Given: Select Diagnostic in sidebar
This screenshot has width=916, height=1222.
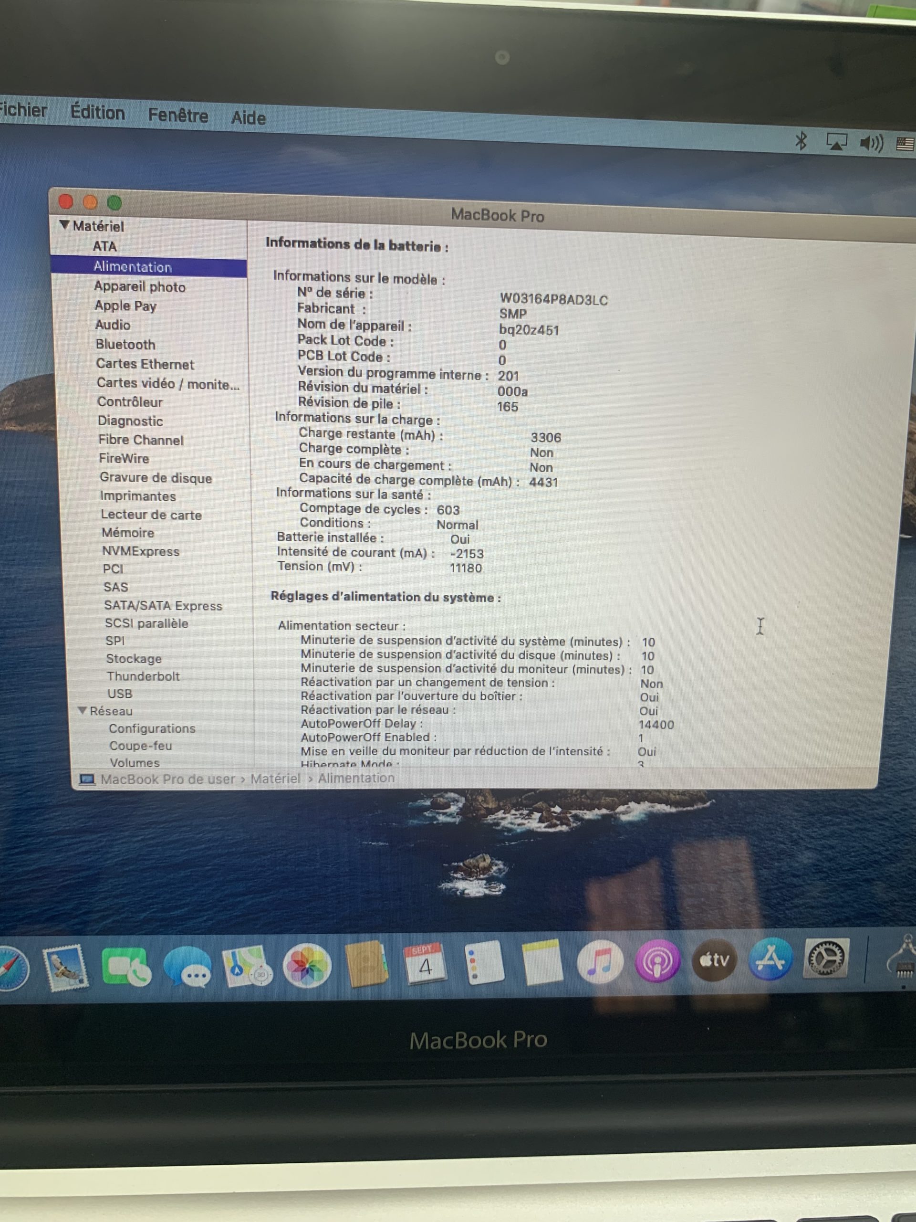Looking at the screenshot, I should (130, 421).
